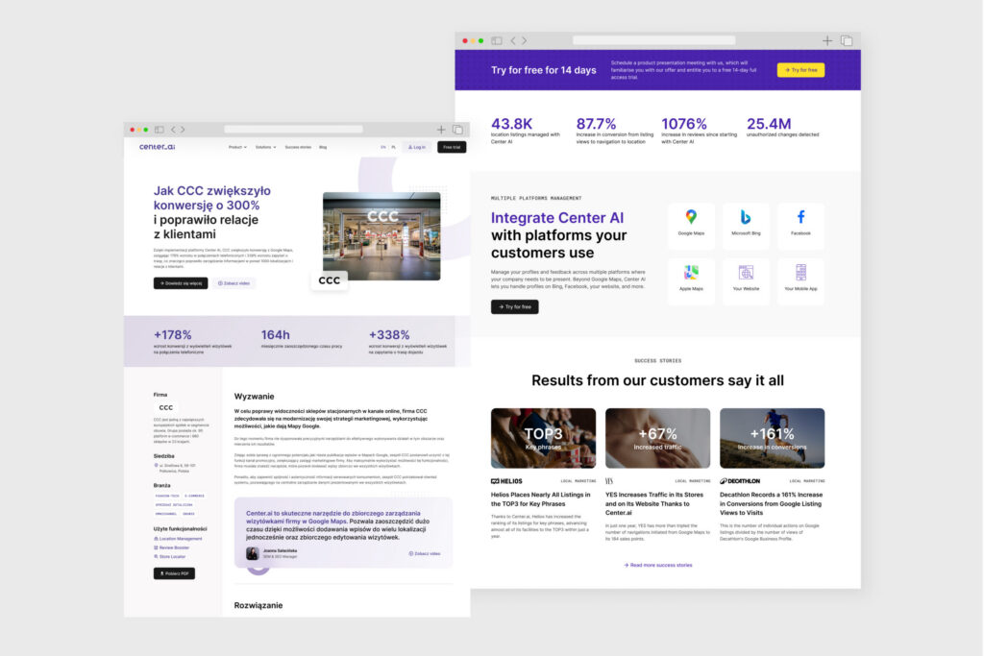Go back in the Center AI landing browser window
This screenshot has width=984, height=656.
(513, 40)
